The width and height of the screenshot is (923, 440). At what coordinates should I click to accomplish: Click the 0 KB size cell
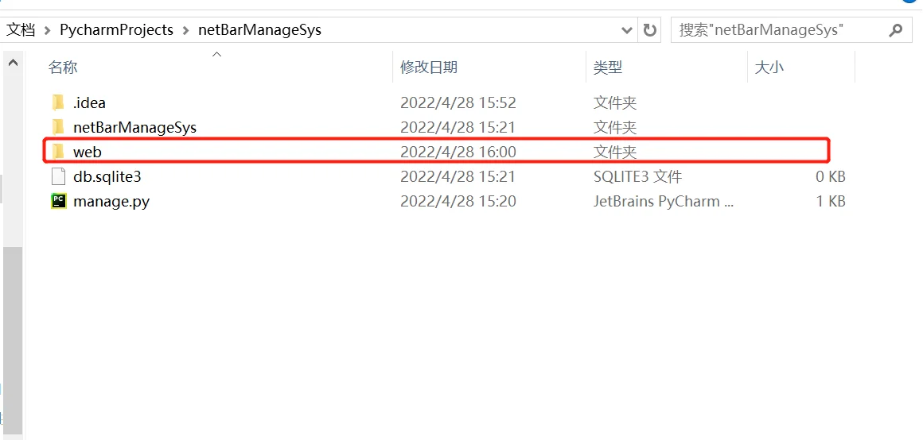831,176
